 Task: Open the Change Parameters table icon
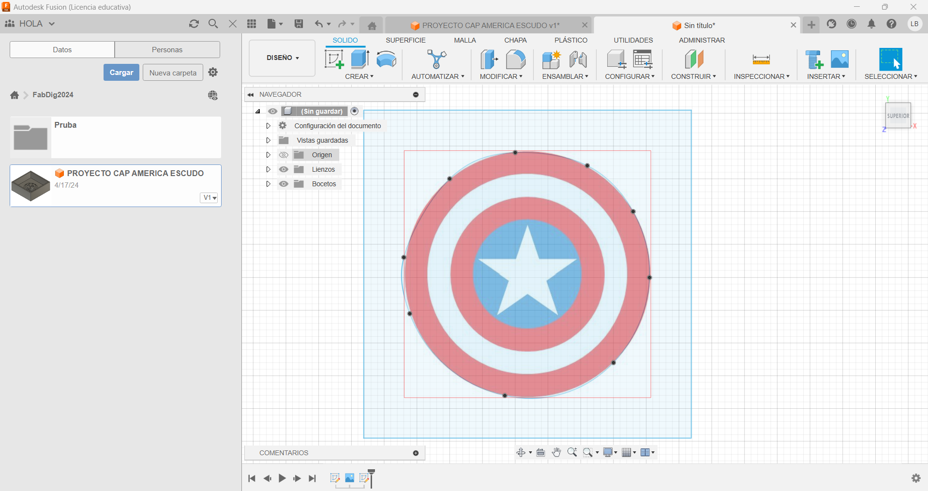643,59
